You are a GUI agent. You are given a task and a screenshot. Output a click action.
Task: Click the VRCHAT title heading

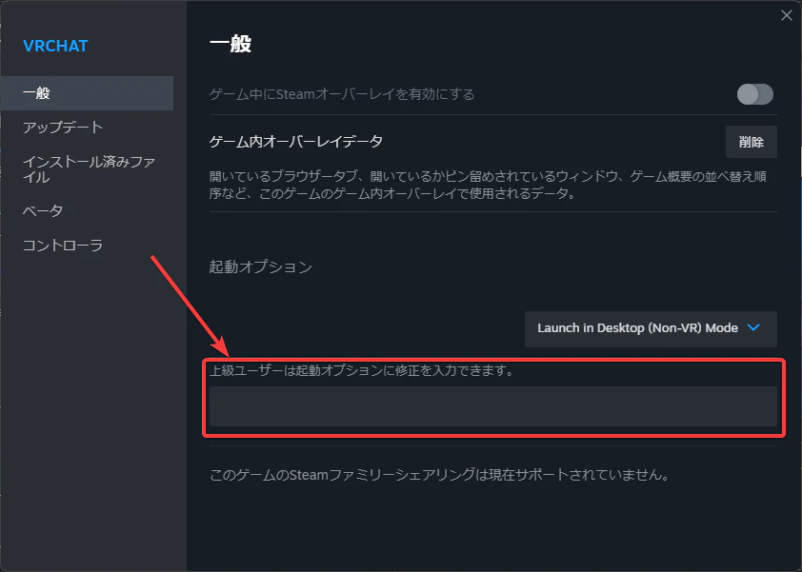pos(56,46)
